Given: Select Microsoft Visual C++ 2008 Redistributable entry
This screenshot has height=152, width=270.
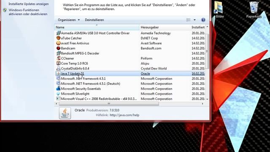Looking at the screenshot, I should point(130,99).
